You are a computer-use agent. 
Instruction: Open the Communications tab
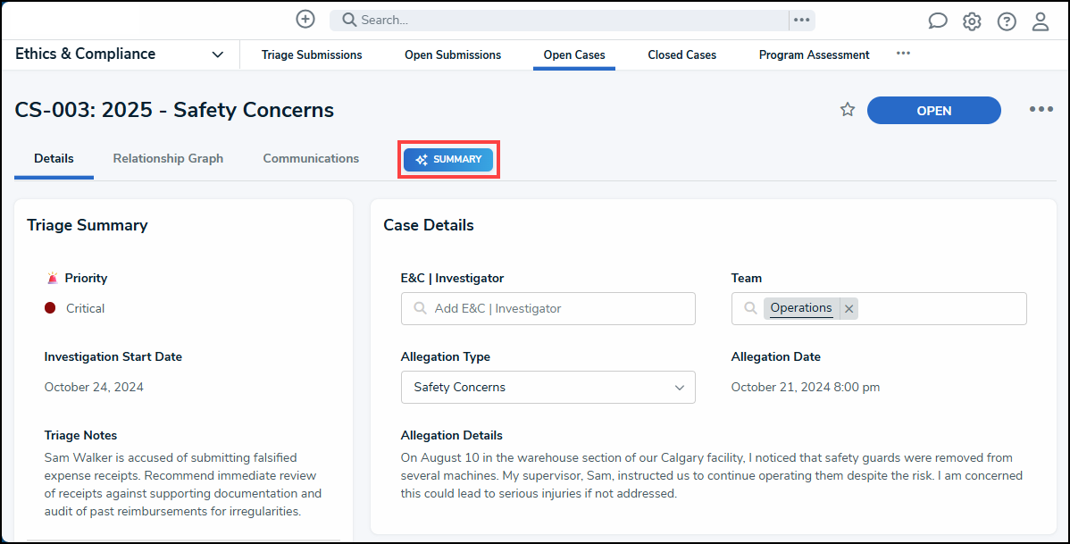pos(311,158)
